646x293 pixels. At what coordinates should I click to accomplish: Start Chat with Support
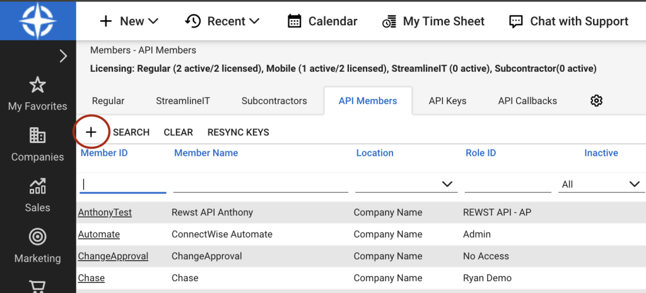point(568,21)
